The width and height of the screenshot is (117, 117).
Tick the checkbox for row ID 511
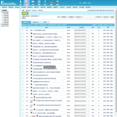click(23, 113)
